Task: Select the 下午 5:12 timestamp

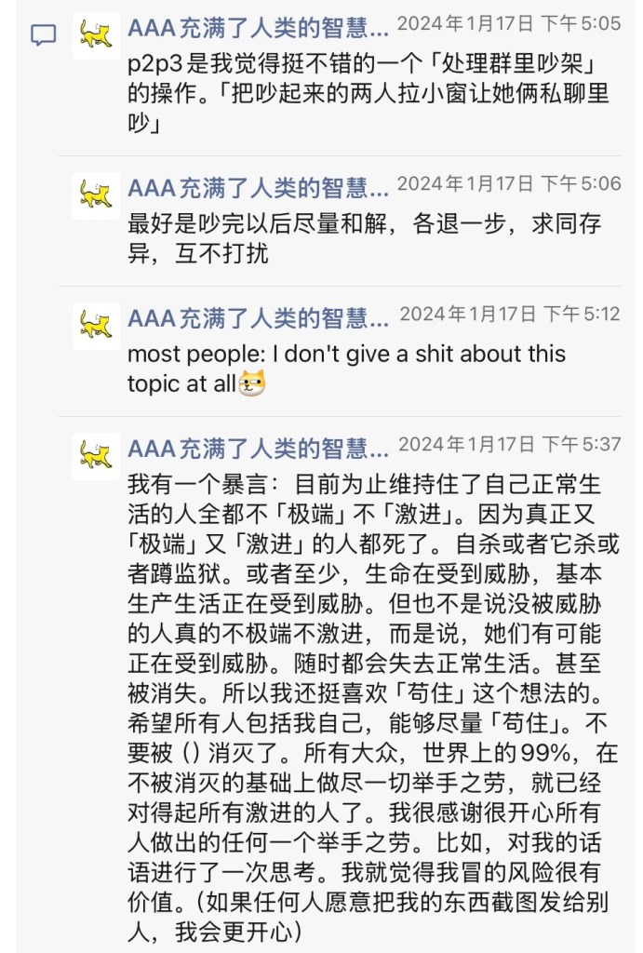Action: (x=510, y=314)
